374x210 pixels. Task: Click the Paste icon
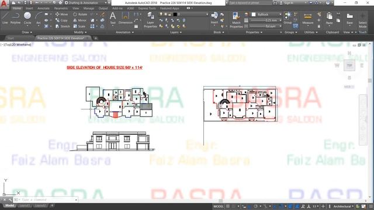pyautogui.click(x=330, y=18)
